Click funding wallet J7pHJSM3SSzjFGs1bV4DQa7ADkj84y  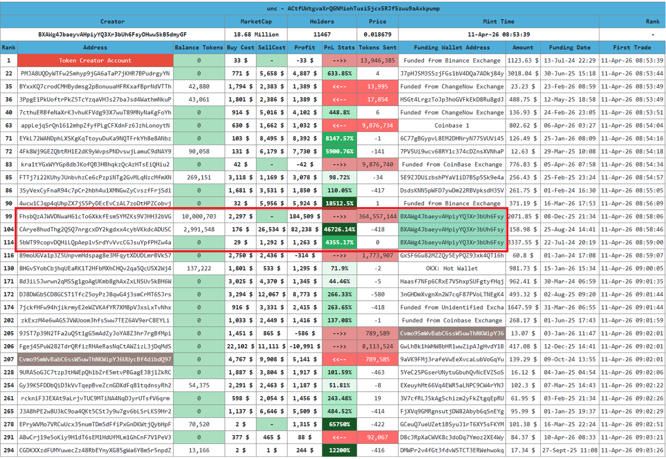(x=452, y=74)
